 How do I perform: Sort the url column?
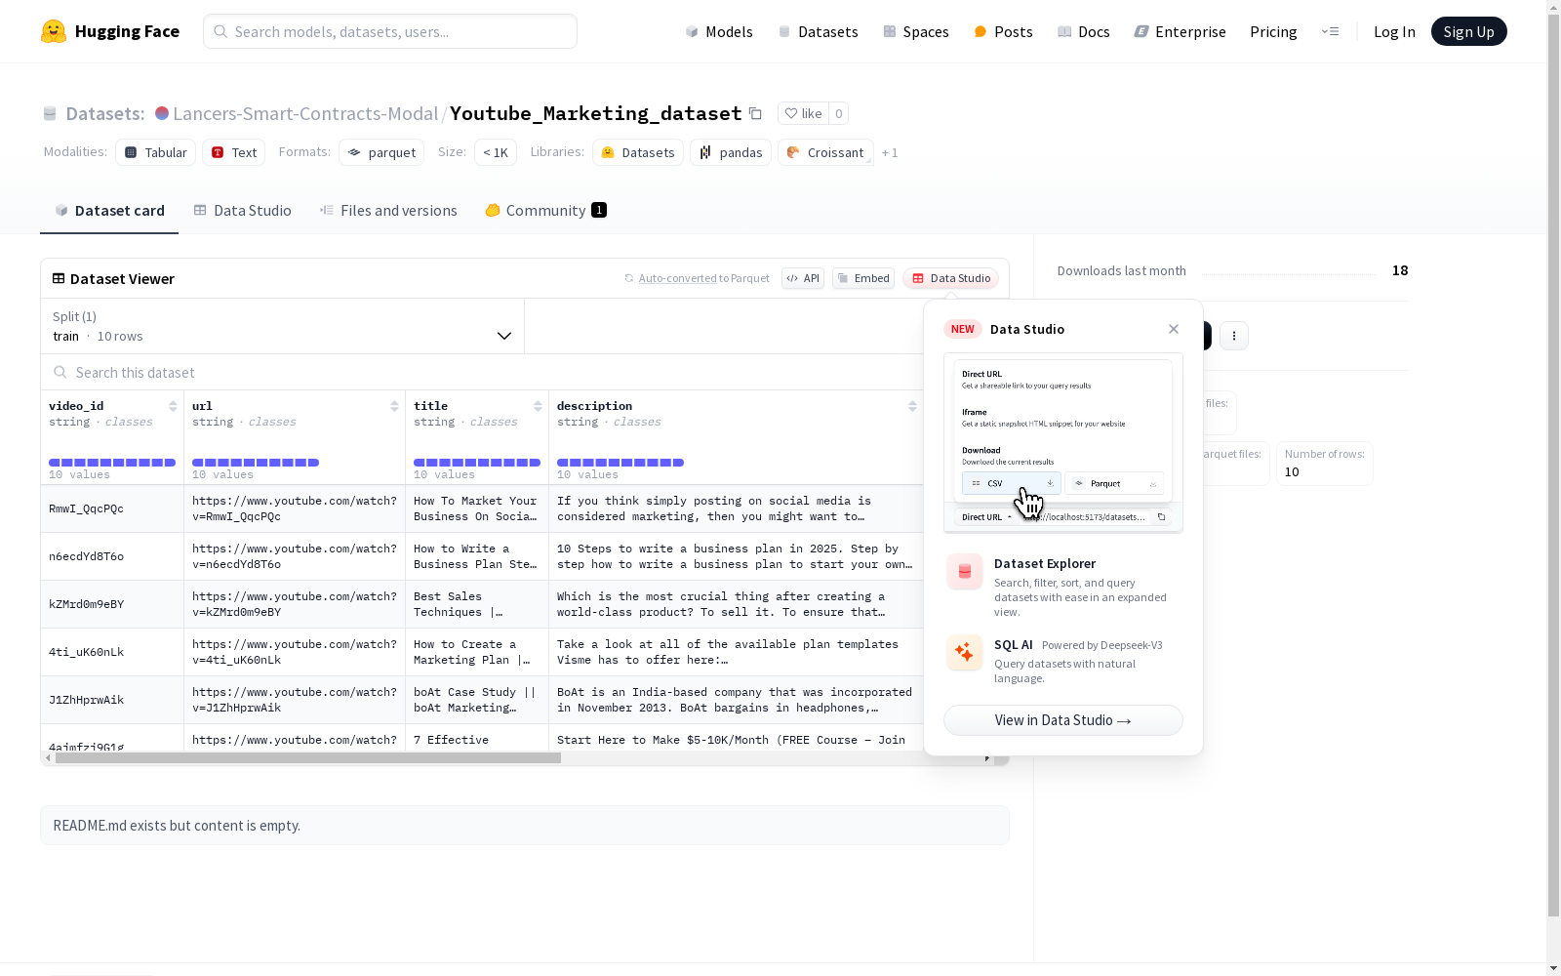point(394,406)
